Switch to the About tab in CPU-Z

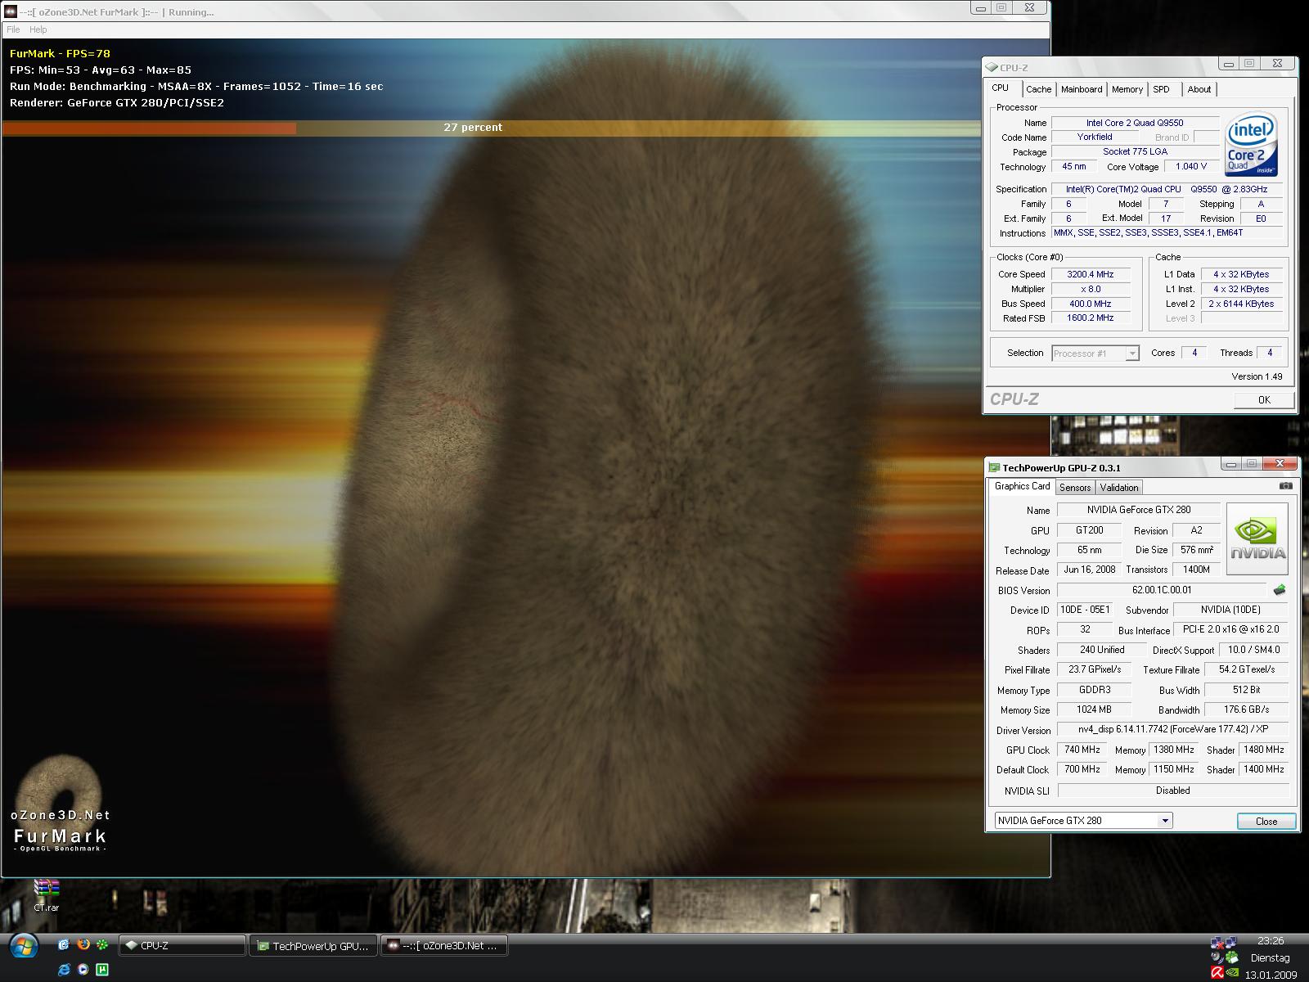pos(1199,89)
